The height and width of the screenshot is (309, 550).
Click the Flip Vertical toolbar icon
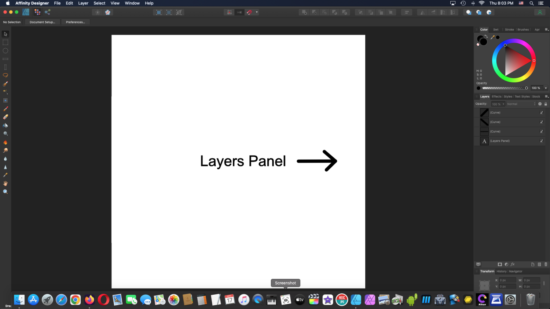coord(433,12)
